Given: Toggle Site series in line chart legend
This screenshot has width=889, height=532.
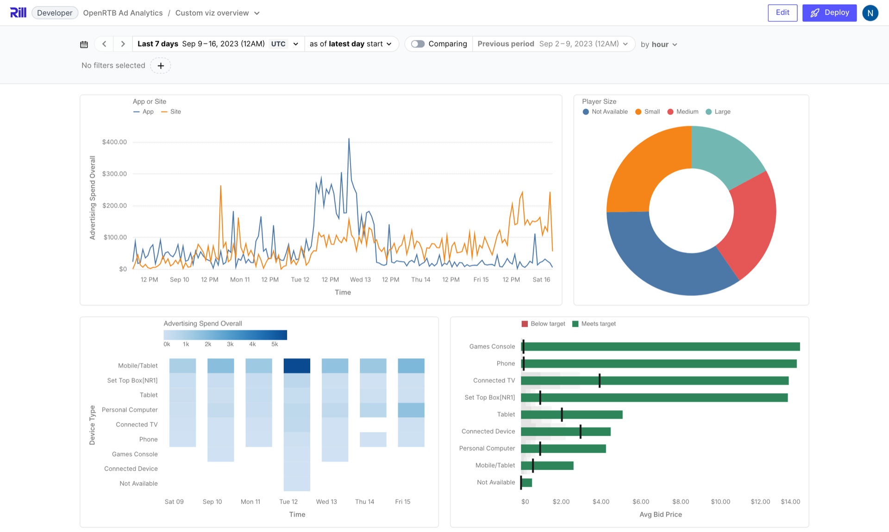Looking at the screenshot, I should (x=171, y=112).
